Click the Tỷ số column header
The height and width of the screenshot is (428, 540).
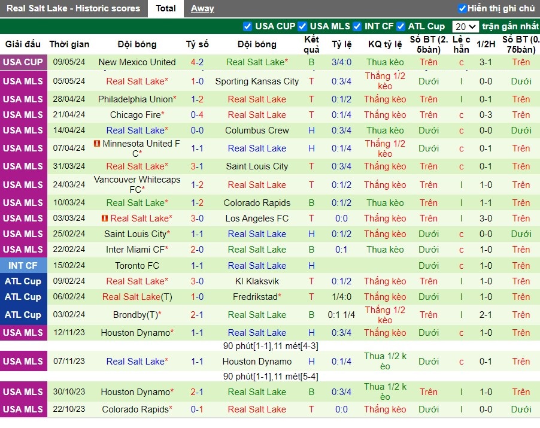click(x=198, y=44)
